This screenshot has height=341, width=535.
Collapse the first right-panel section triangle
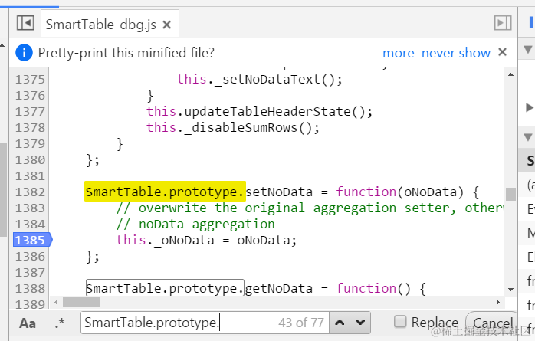(x=528, y=50)
